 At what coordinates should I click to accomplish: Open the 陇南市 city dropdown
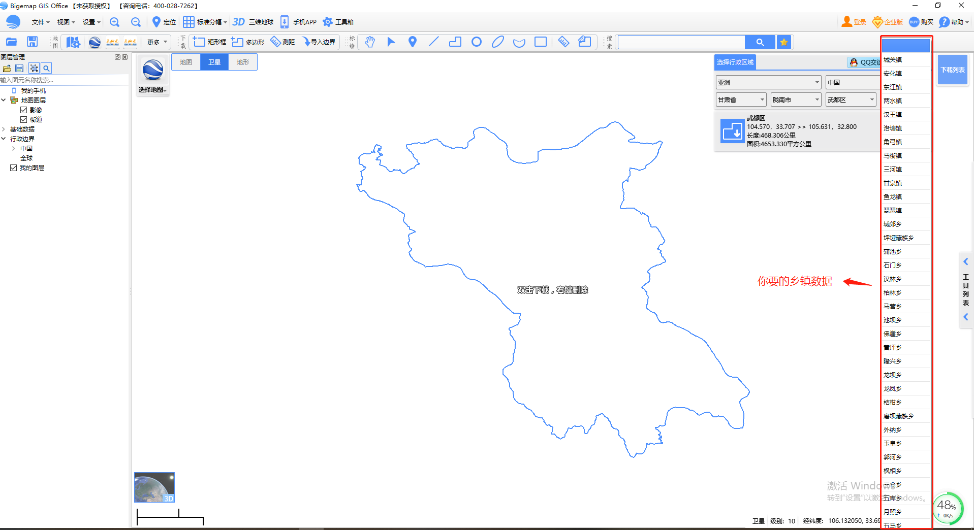pos(796,100)
